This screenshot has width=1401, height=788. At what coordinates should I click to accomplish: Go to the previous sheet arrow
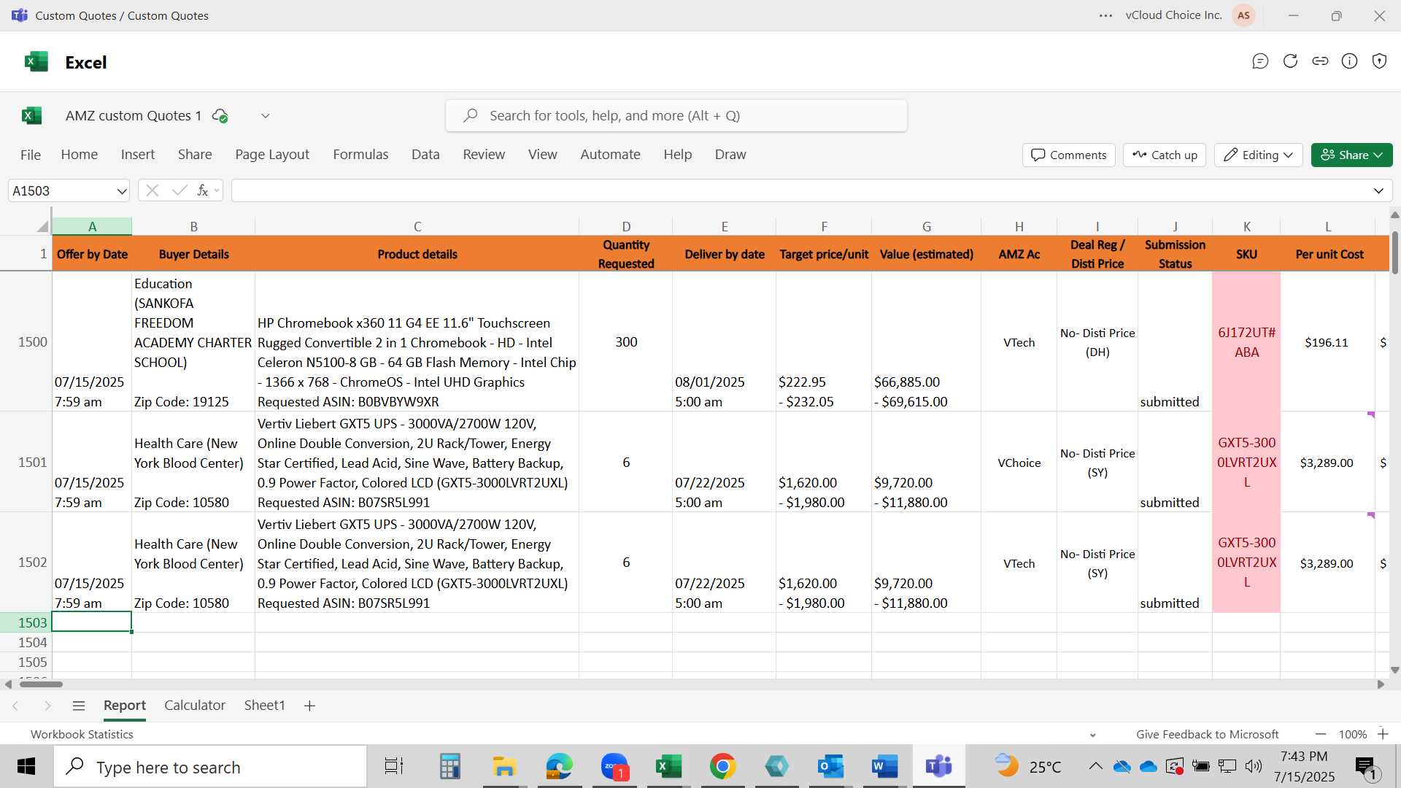tap(15, 706)
